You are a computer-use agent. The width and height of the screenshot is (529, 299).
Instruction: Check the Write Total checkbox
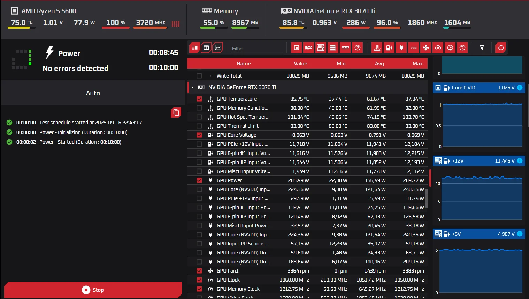click(x=199, y=76)
